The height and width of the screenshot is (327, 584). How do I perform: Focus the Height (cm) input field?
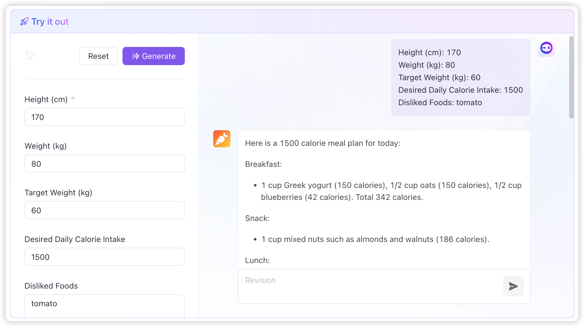[x=105, y=117]
